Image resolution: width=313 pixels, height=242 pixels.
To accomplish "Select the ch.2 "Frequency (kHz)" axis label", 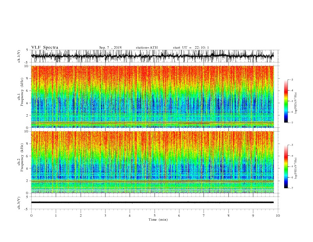I will point(21,157).
